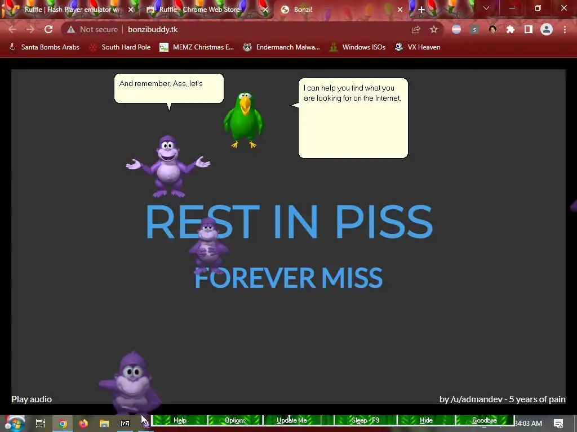Click the large Bonzi near the taskbar
Screen dimensions: 577x432
[130, 382]
